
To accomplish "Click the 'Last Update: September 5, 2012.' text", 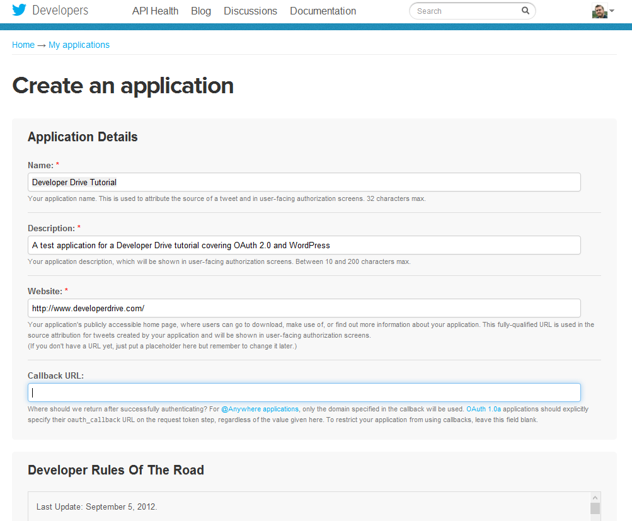I will click(x=97, y=507).
